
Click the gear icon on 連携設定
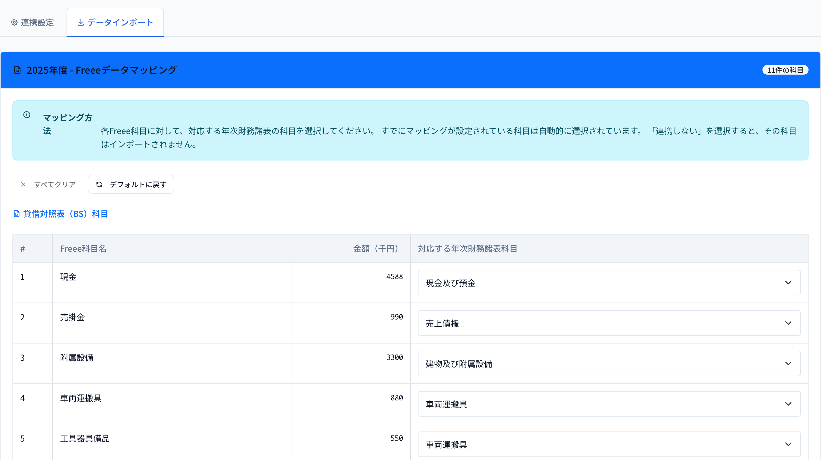pyautogui.click(x=14, y=22)
